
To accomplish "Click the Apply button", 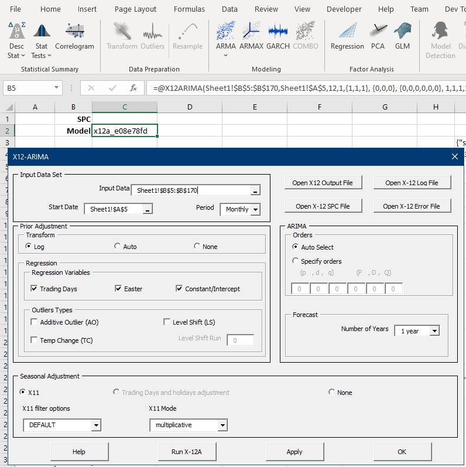I will pos(294,452).
